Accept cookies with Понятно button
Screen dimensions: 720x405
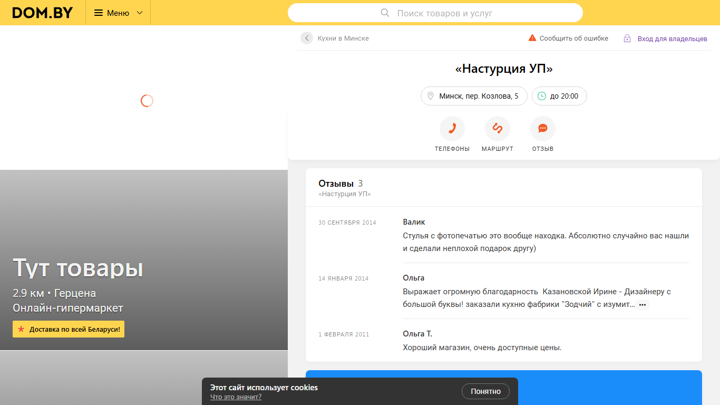coord(486,391)
